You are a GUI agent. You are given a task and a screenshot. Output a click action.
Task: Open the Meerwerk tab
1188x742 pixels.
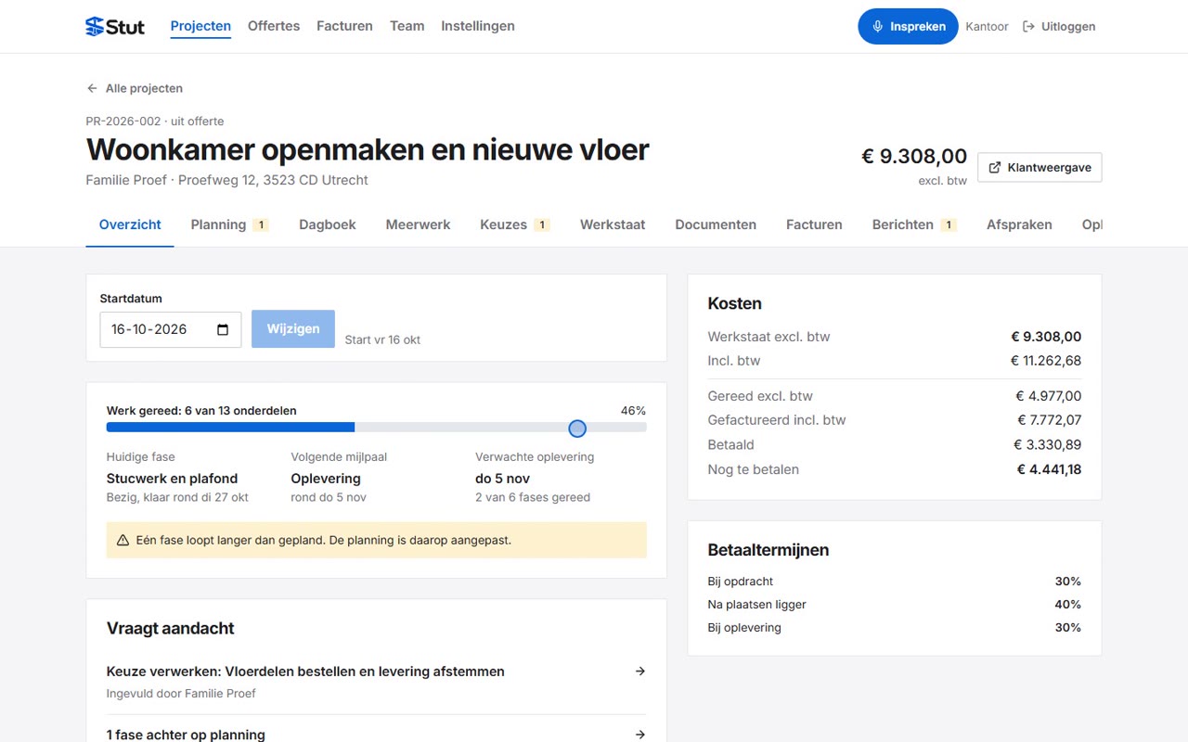418,224
